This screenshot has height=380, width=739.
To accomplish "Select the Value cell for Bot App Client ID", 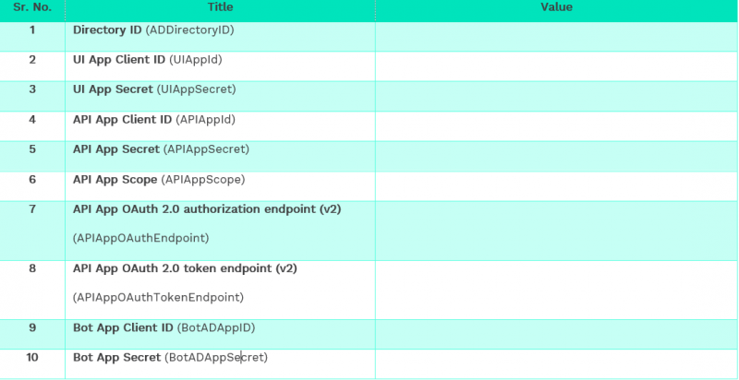I will 556,328.
